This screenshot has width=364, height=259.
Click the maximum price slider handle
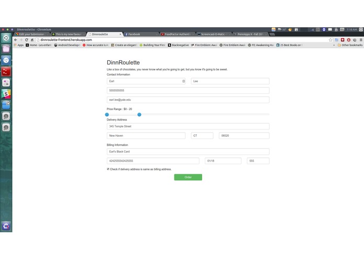pos(139,114)
